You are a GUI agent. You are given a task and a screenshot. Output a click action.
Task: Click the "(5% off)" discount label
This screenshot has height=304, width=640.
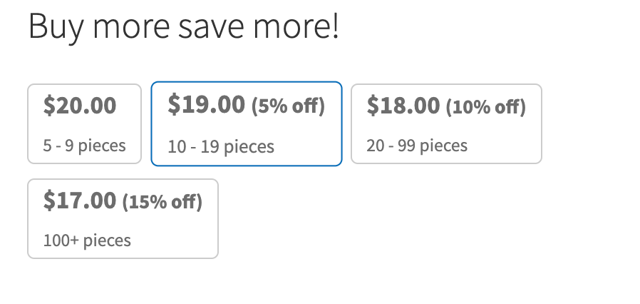(x=288, y=106)
